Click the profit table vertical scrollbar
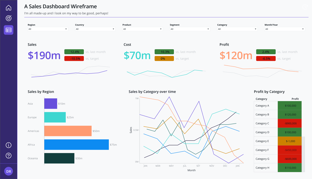The height and width of the screenshot is (179, 312). [303, 154]
